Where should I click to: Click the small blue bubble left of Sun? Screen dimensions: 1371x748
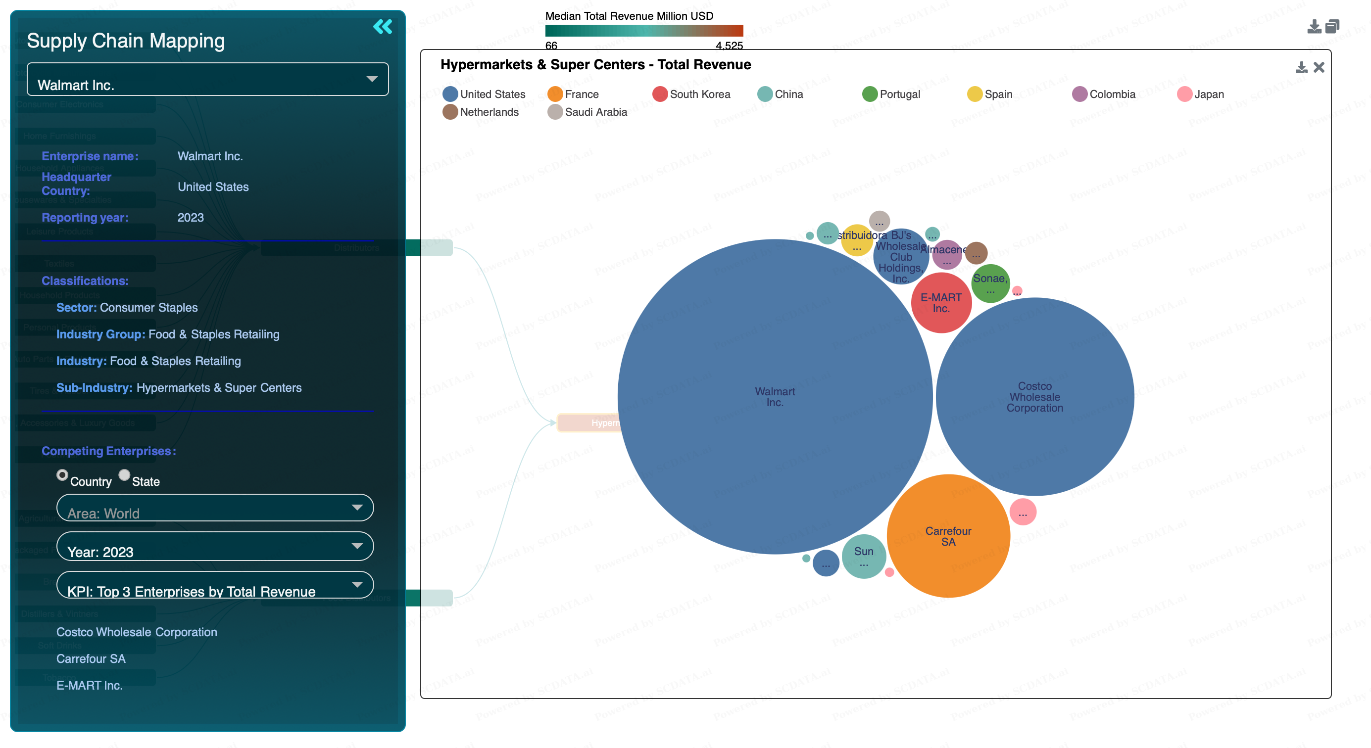(x=826, y=563)
